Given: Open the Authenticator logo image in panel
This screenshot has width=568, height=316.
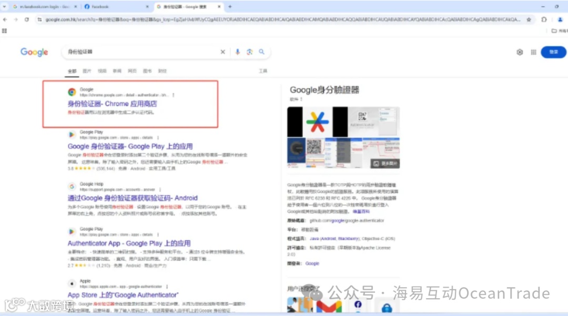Looking at the screenshot, I should point(317,122).
